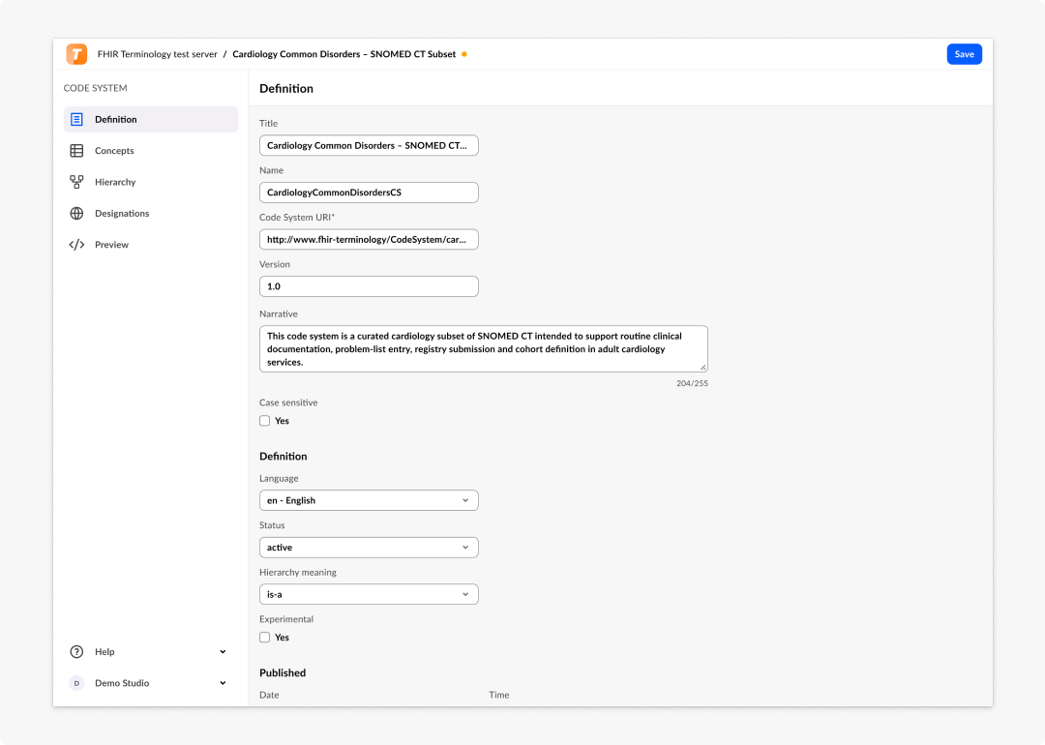Viewport: 1045px width, 745px height.
Task: Toggle the Experimental Yes checkbox
Action: (x=264, y=637)
